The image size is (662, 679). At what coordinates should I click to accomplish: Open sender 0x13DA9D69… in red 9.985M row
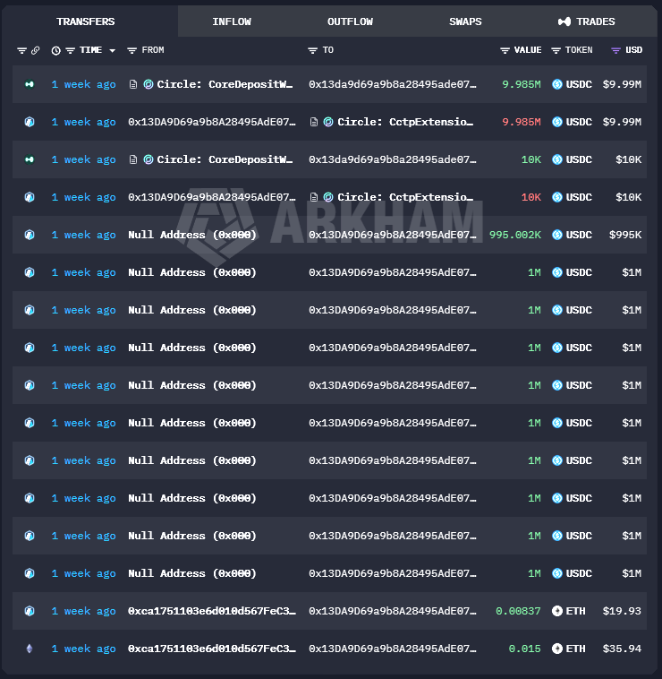pos(212,122)
